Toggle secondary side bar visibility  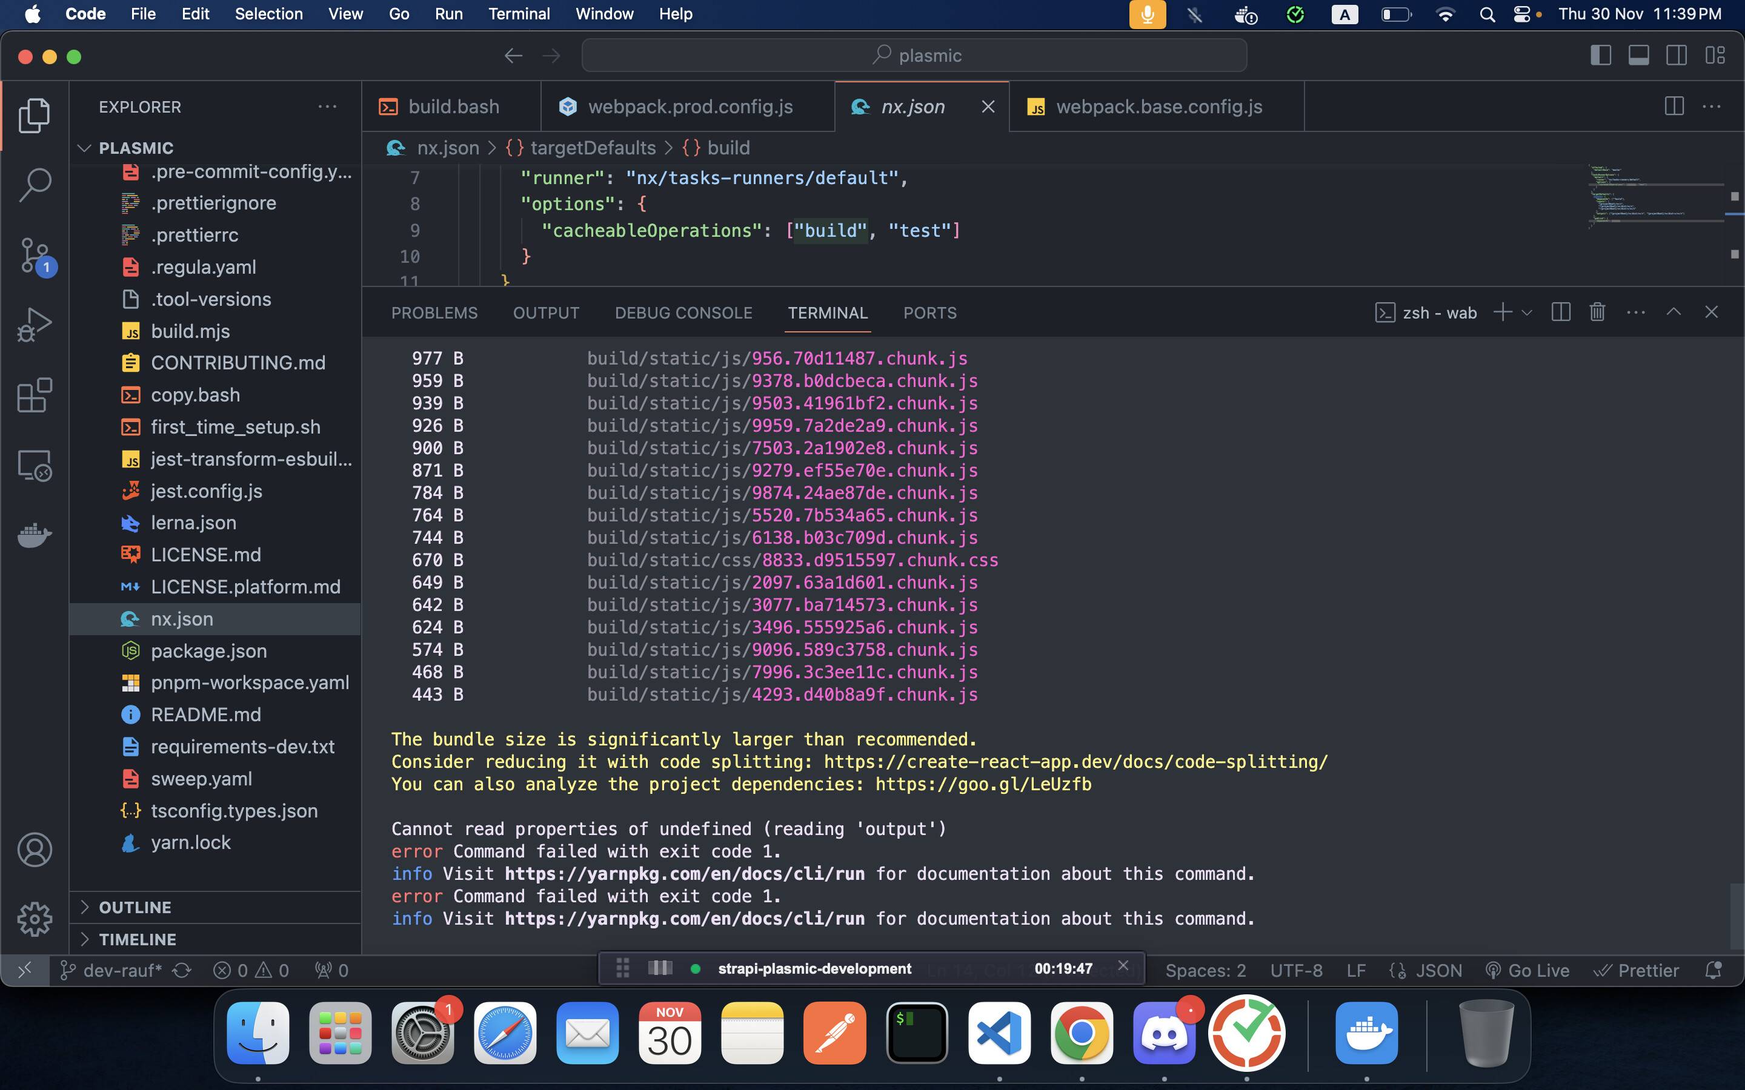point(1677,56)
